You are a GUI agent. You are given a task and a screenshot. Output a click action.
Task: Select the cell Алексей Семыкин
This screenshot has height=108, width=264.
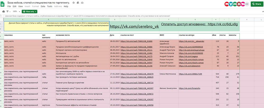pos(169,67)
